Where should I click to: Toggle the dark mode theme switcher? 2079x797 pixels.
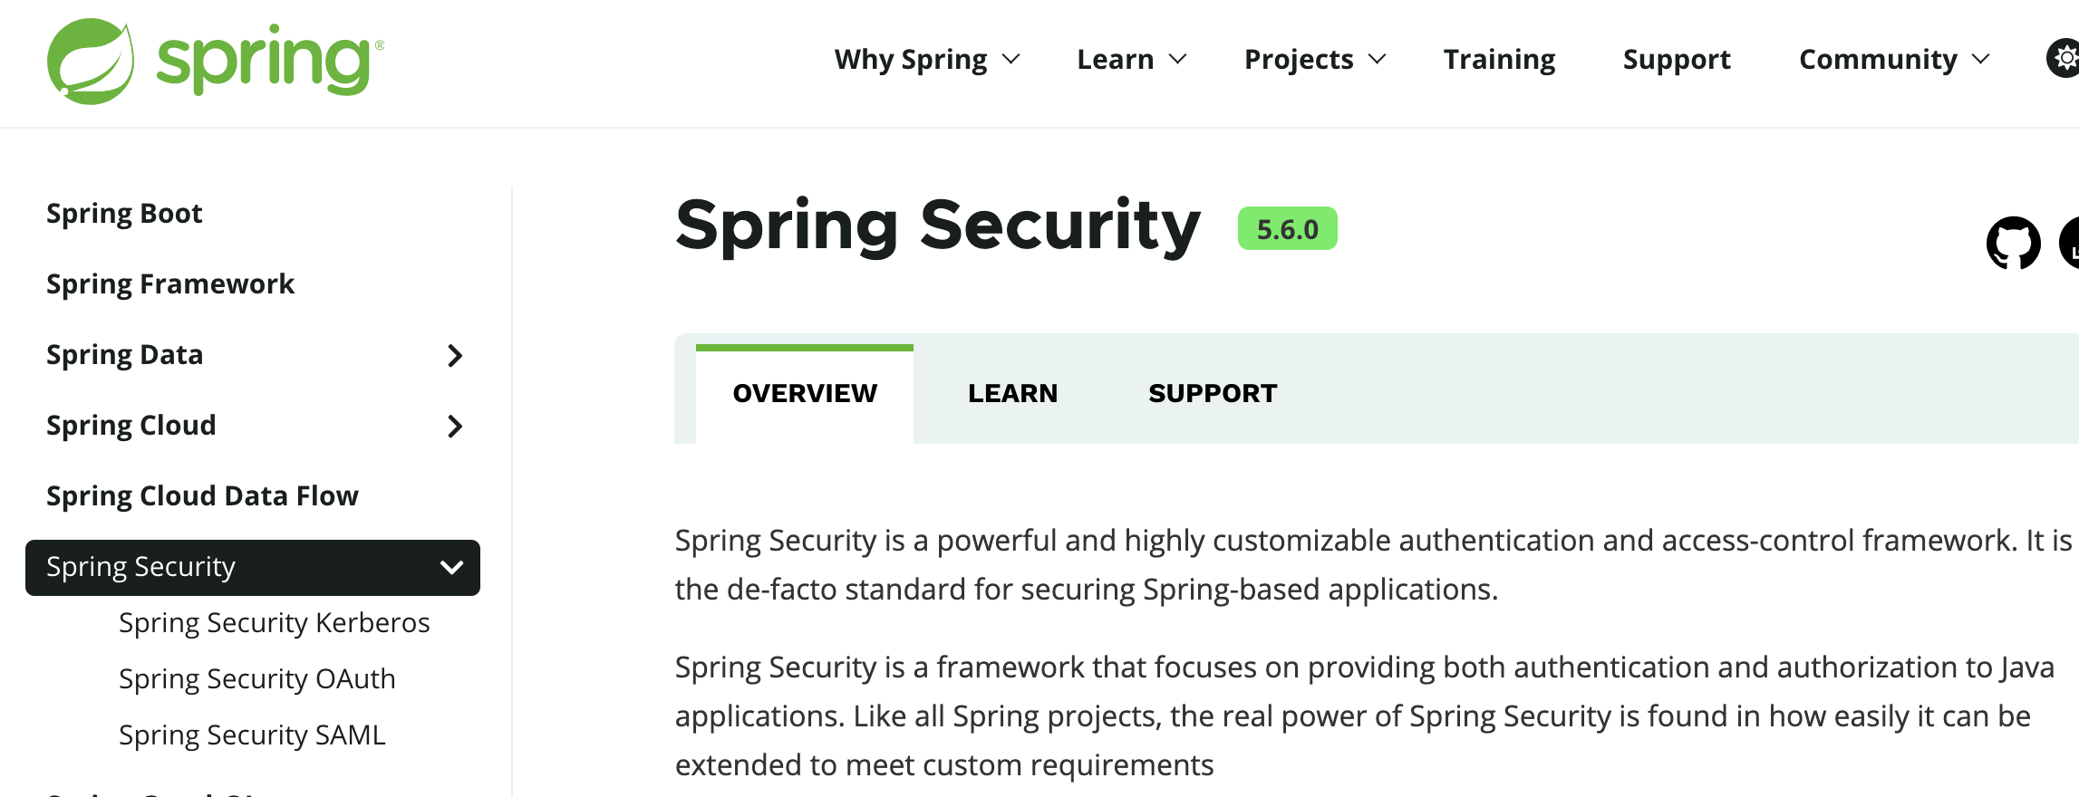pos(2065,59)
